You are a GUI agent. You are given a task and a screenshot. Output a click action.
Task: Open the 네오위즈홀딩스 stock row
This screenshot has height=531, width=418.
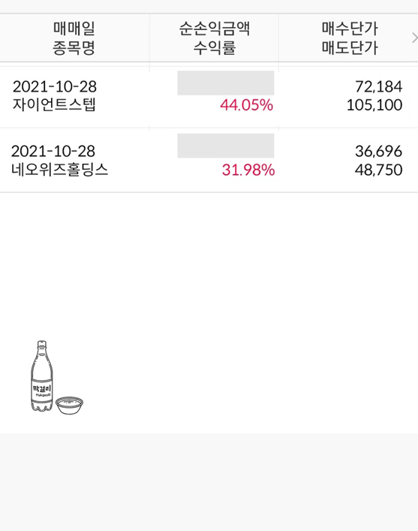point(209,161)
